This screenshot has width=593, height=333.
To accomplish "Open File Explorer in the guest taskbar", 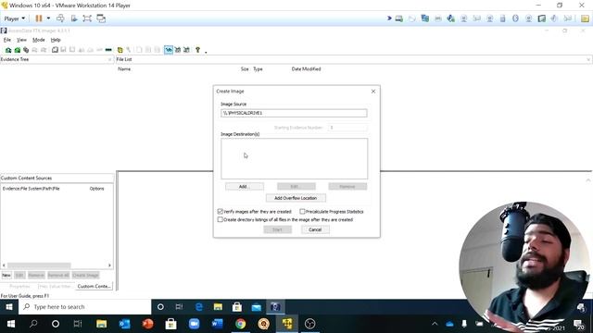I will point(218,307).
